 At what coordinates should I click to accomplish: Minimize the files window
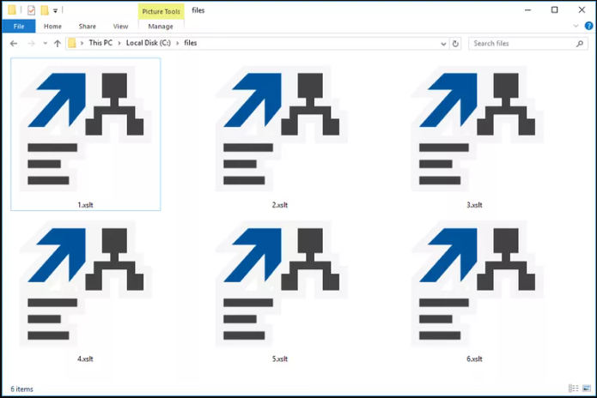[x=527, y=10]
